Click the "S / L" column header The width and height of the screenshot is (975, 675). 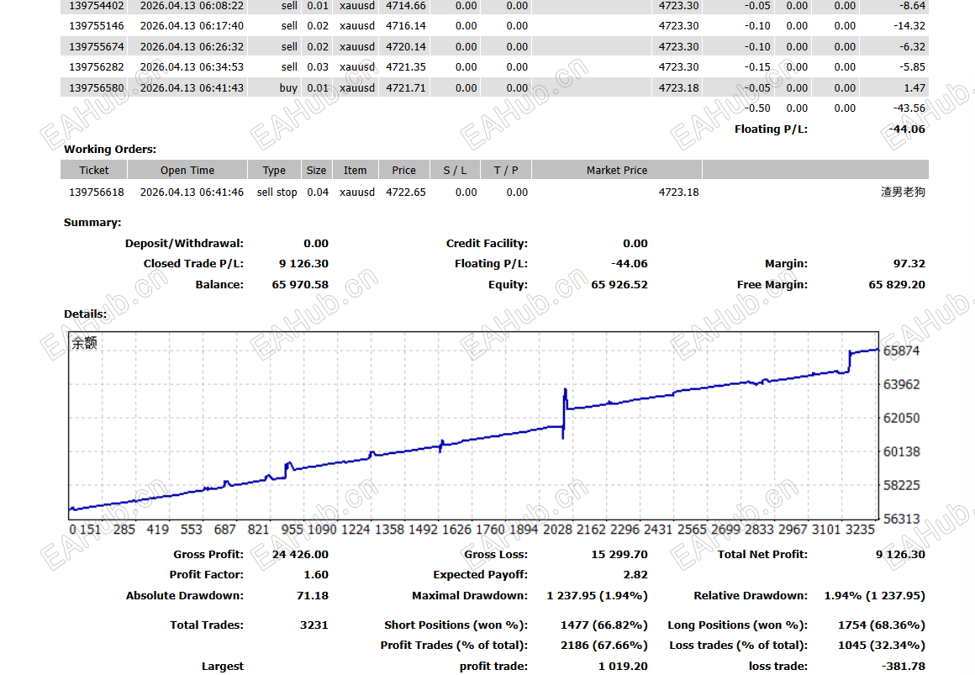456,171
